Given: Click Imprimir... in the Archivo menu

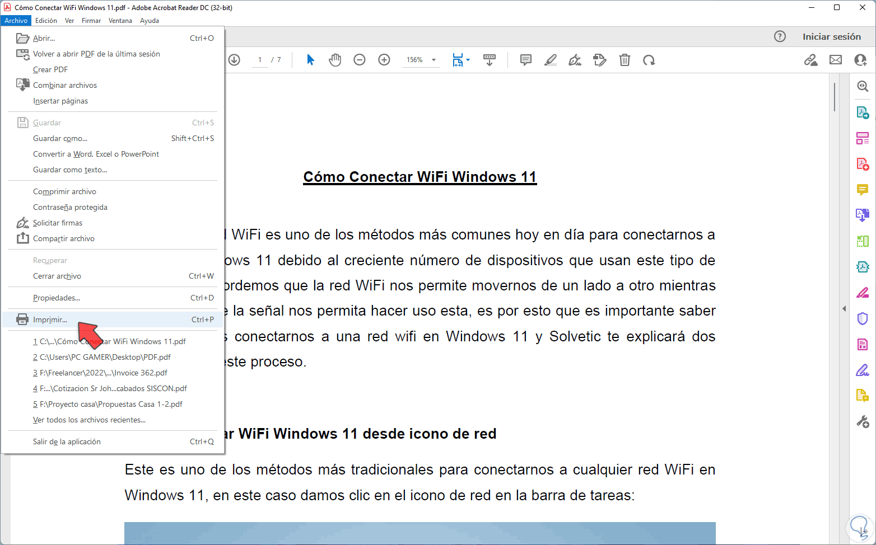Looking at the screenshot, I should pos(113,320).
